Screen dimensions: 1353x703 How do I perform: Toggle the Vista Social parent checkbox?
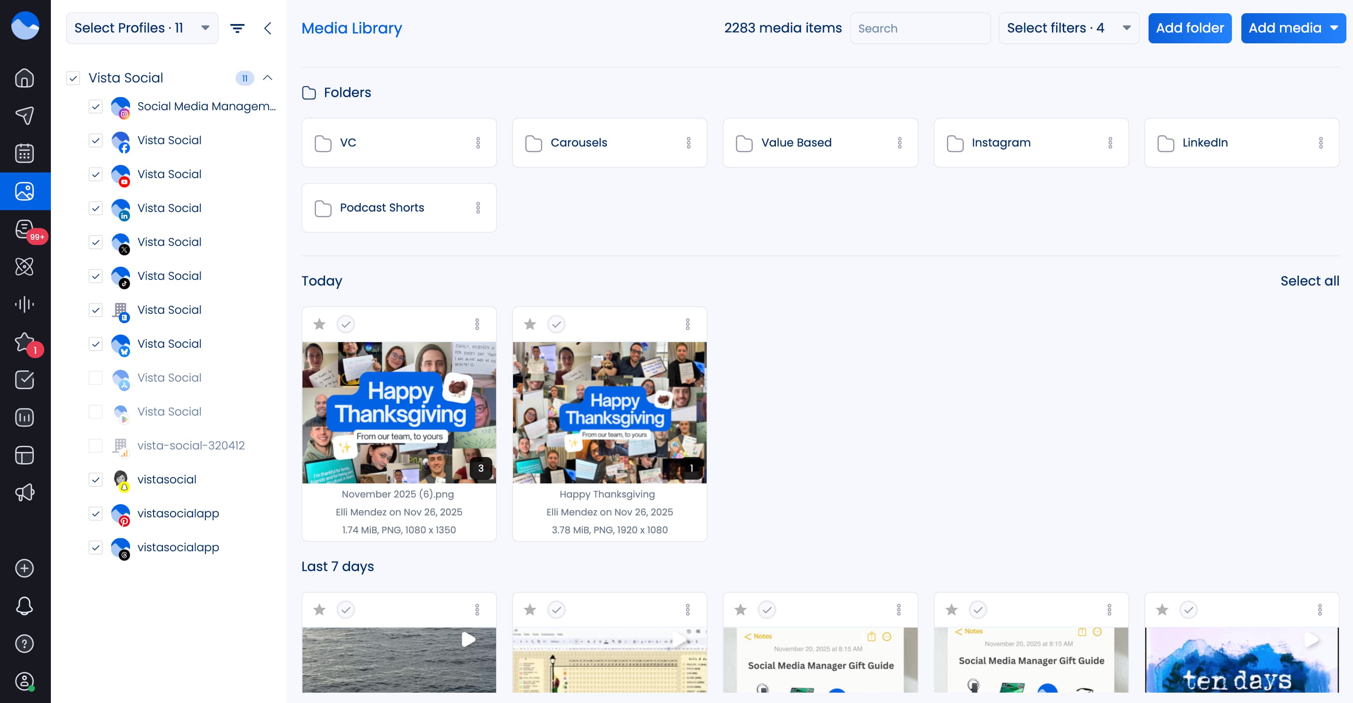tap(73, 78)
